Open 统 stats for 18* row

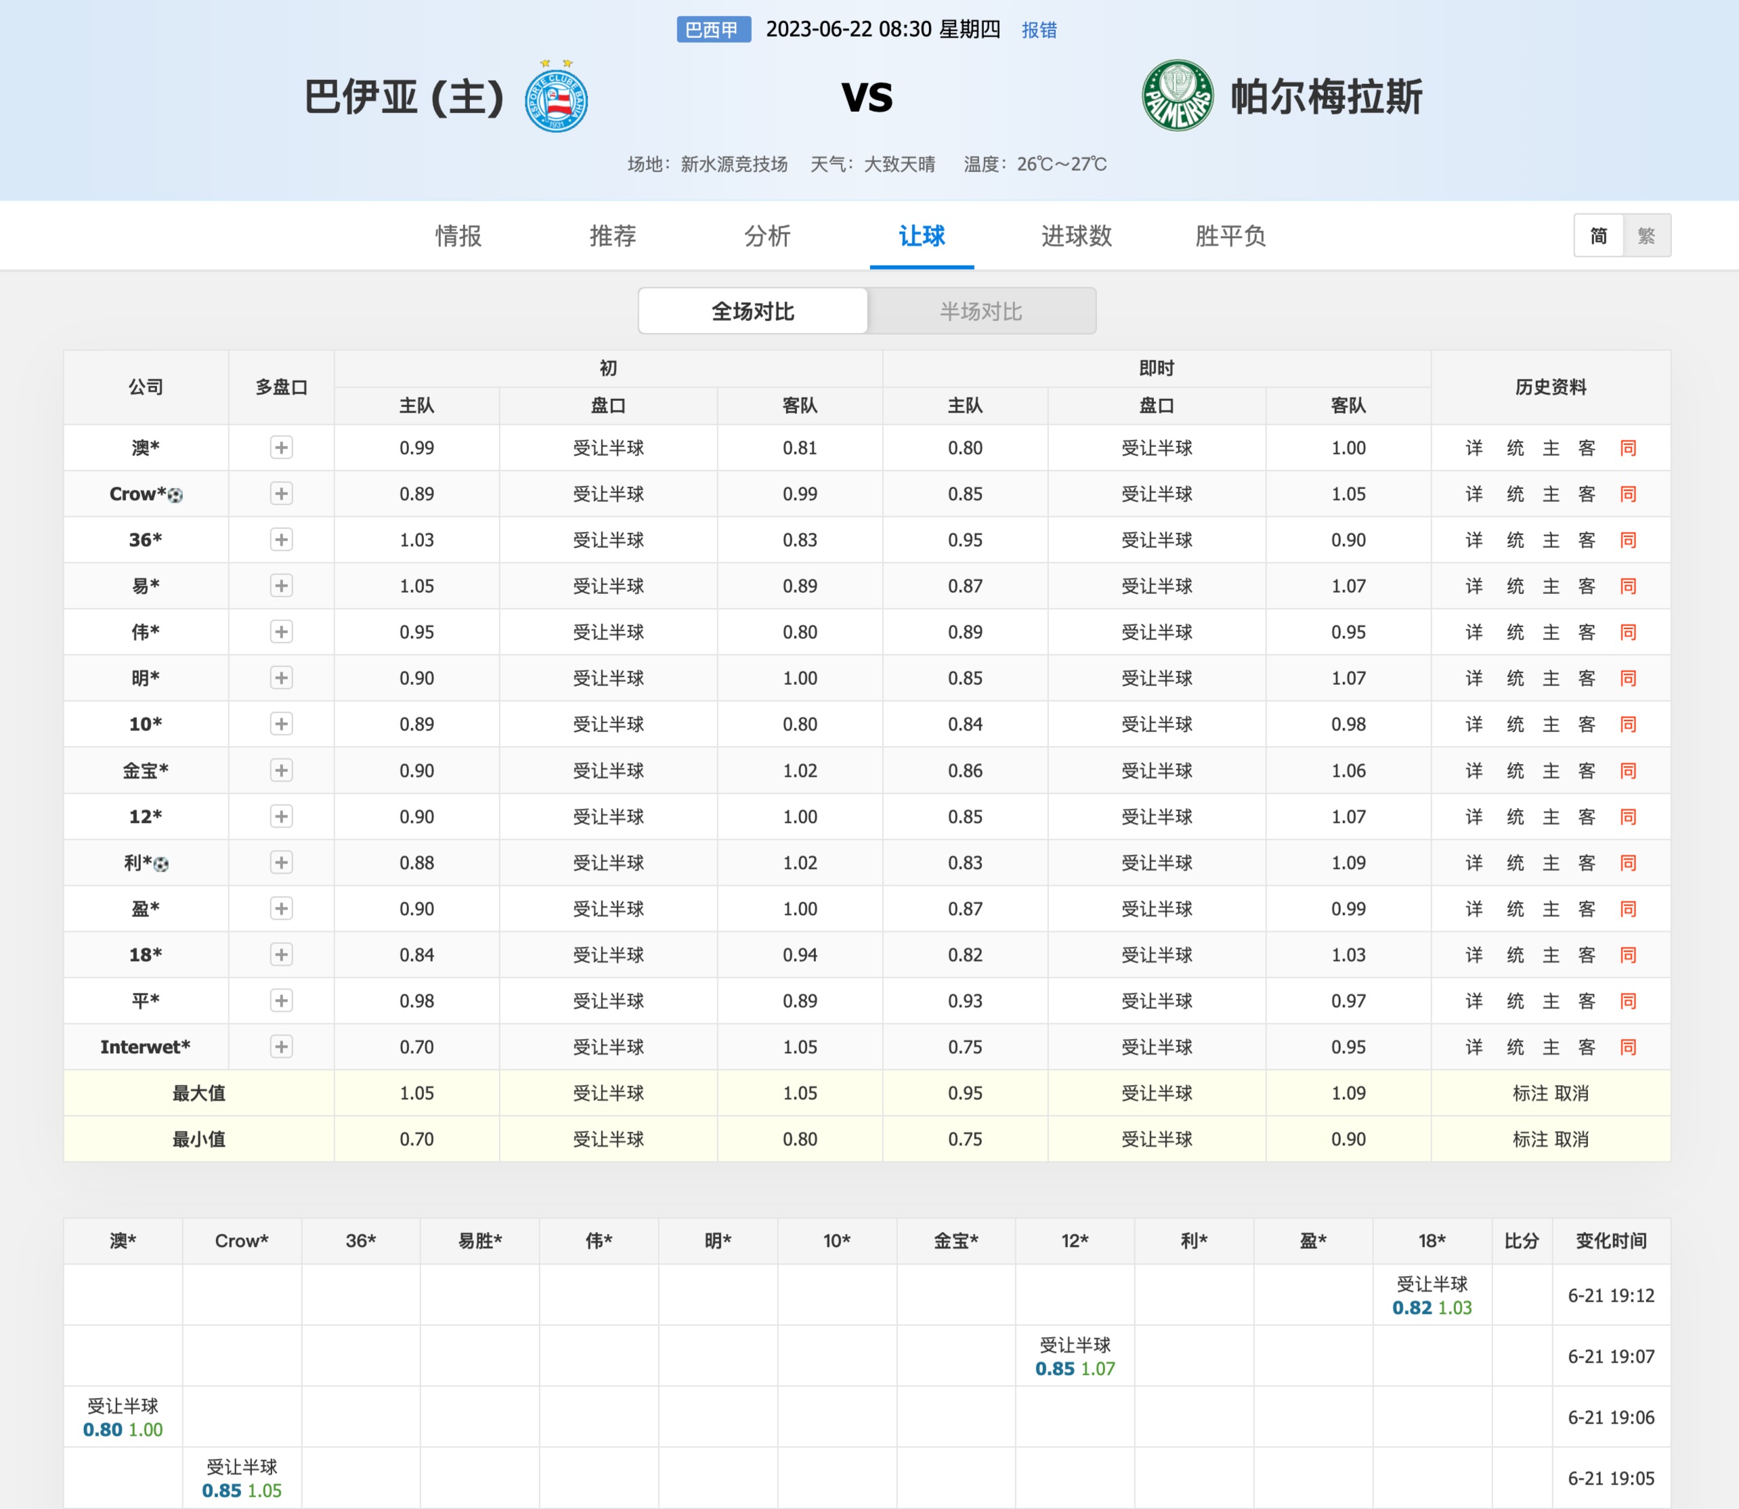[1515, 955]
